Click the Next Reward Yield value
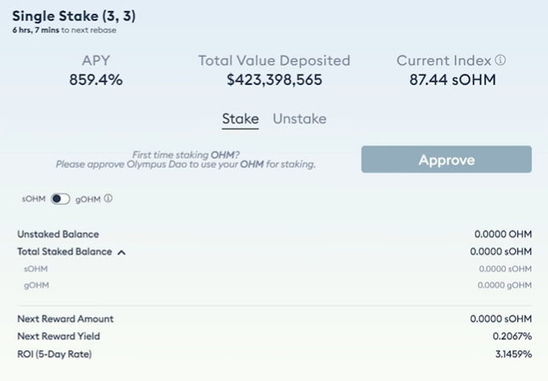This screenshot has width=548, height=381. tap(512, 336)
